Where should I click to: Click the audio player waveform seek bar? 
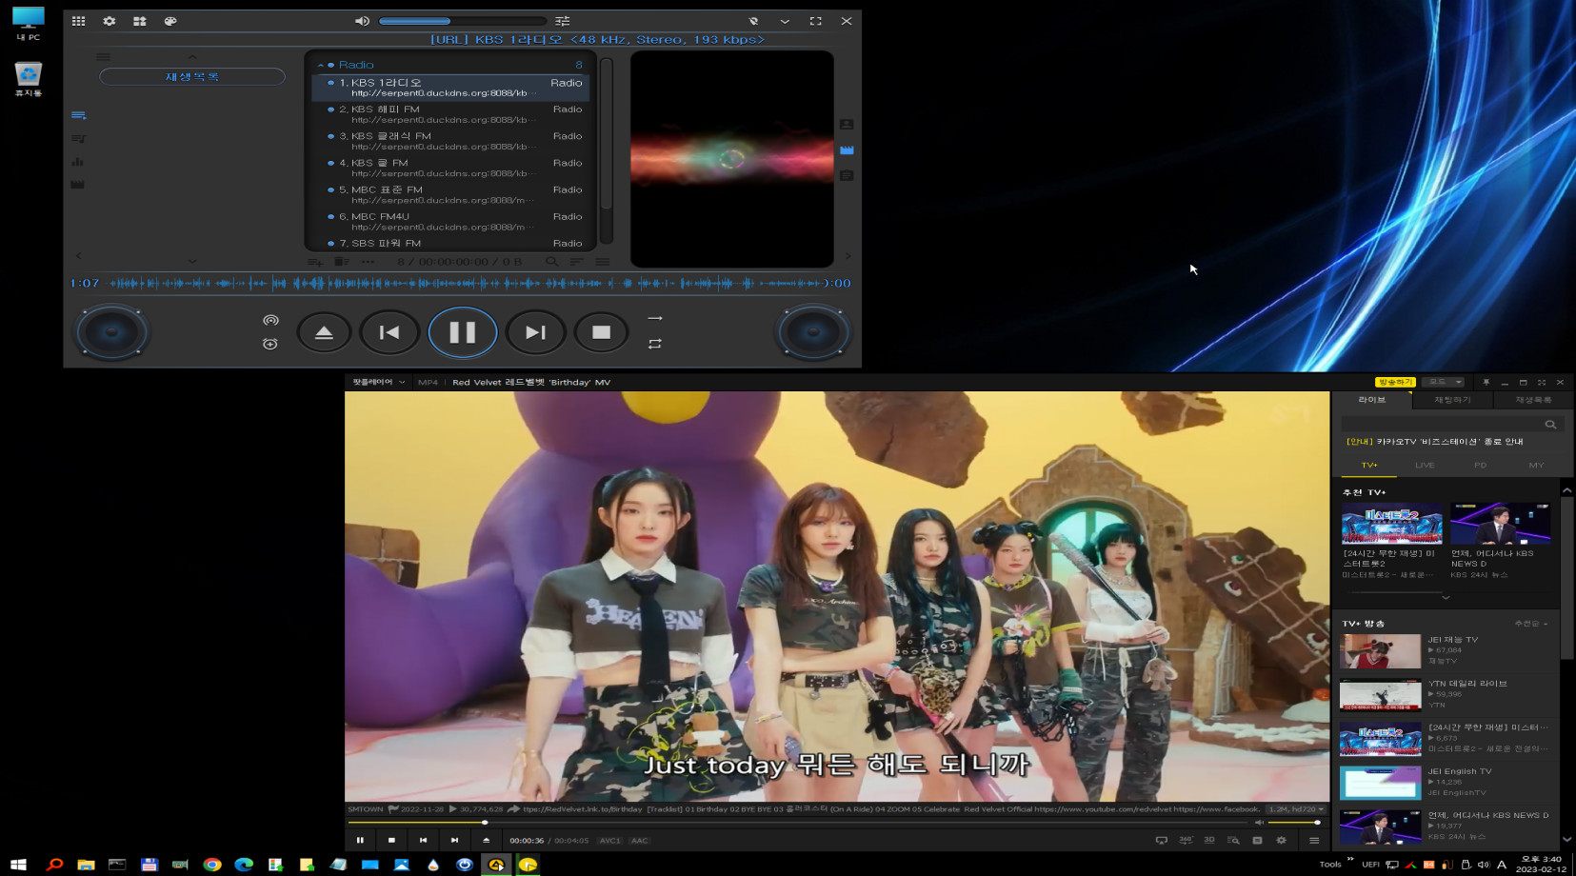(x=464, y=283)
